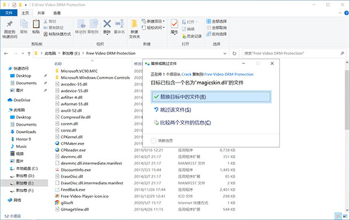Choose Compare info for both files
The width and height of the screenshot is (350, 220).
pyautogui.click(x=183, y=123)
